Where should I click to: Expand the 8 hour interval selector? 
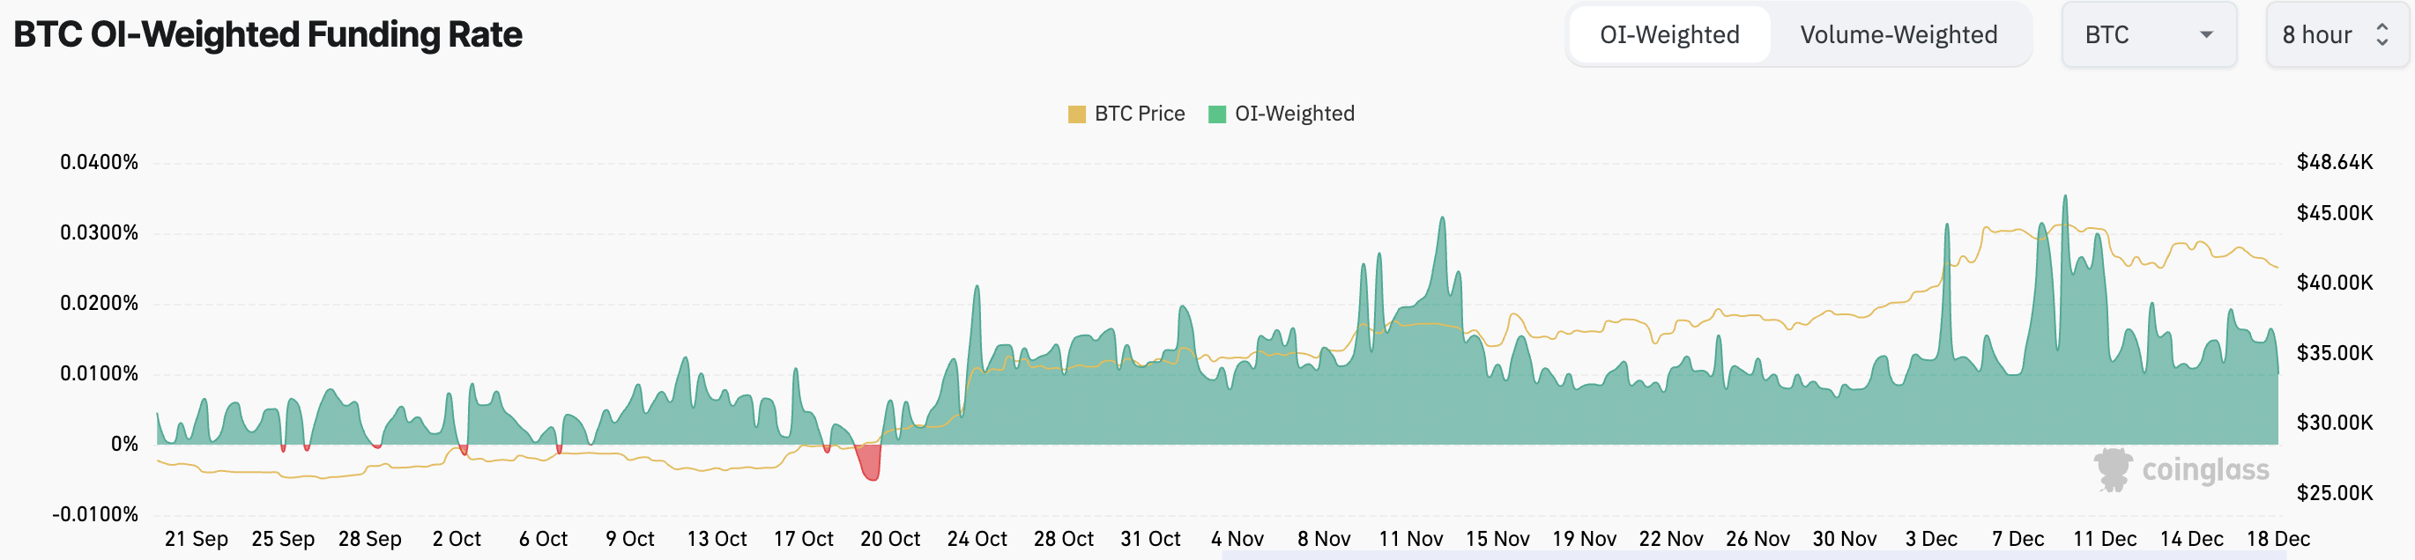tap(2335, 34)
